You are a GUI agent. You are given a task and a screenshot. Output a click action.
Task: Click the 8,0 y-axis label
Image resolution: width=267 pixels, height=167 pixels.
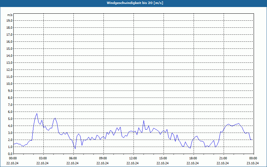10,98
